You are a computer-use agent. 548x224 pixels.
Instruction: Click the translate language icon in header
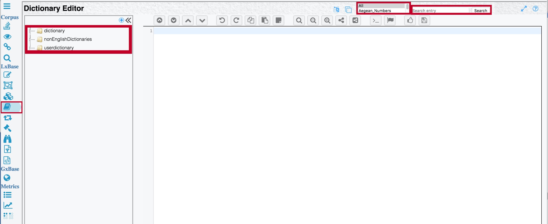pos(336,10)
